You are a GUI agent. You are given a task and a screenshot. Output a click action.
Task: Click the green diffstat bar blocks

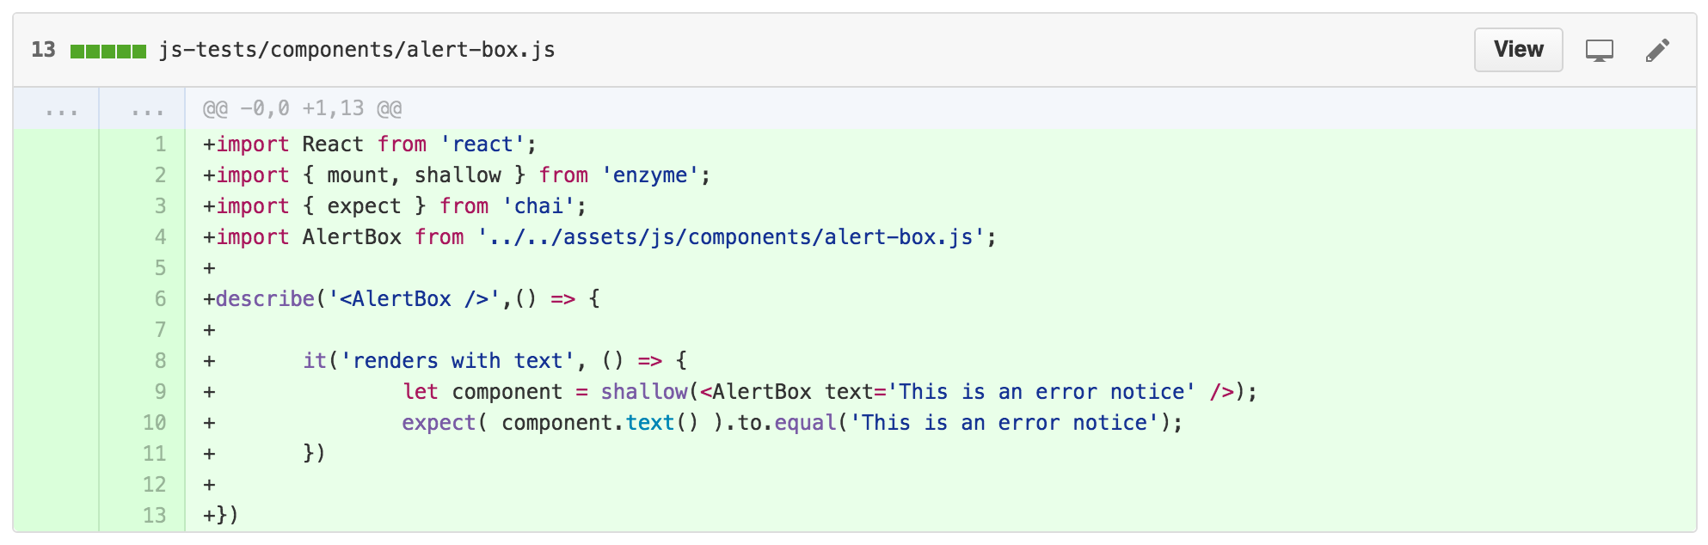(108, 51)
